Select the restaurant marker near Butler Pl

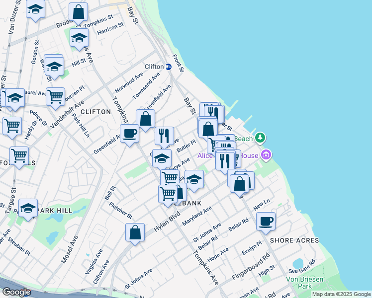pos(164,136)
